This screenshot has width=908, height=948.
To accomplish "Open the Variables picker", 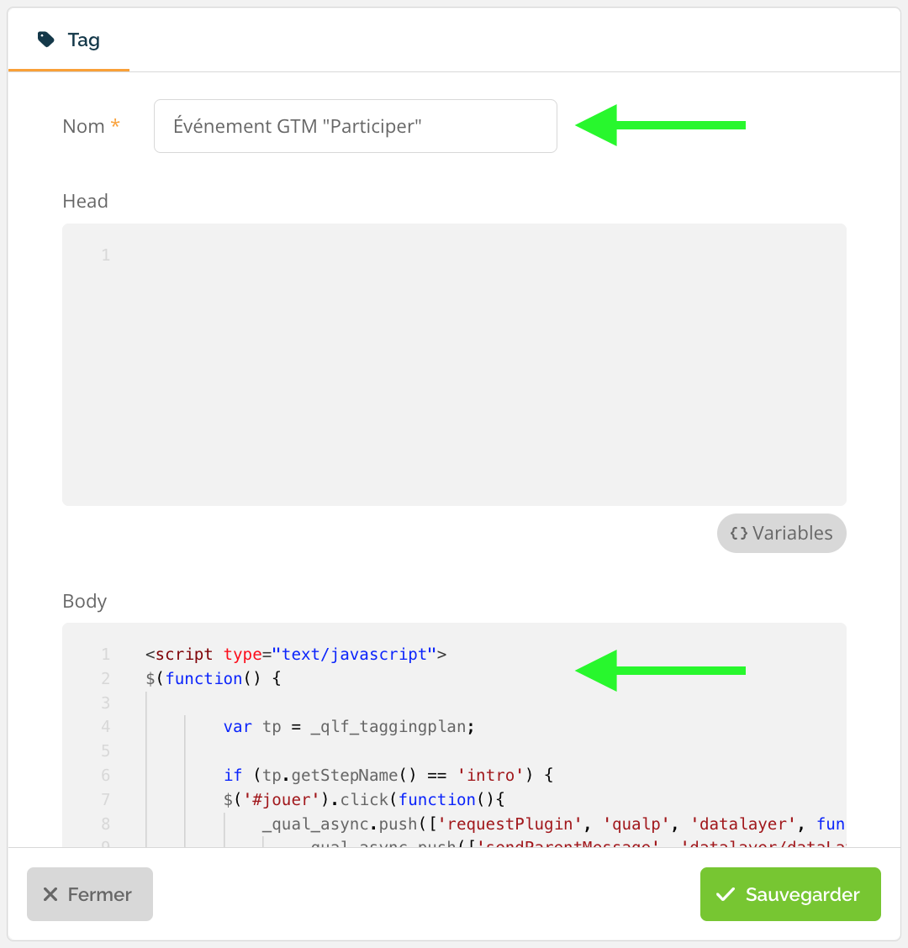I will (781, 533).
